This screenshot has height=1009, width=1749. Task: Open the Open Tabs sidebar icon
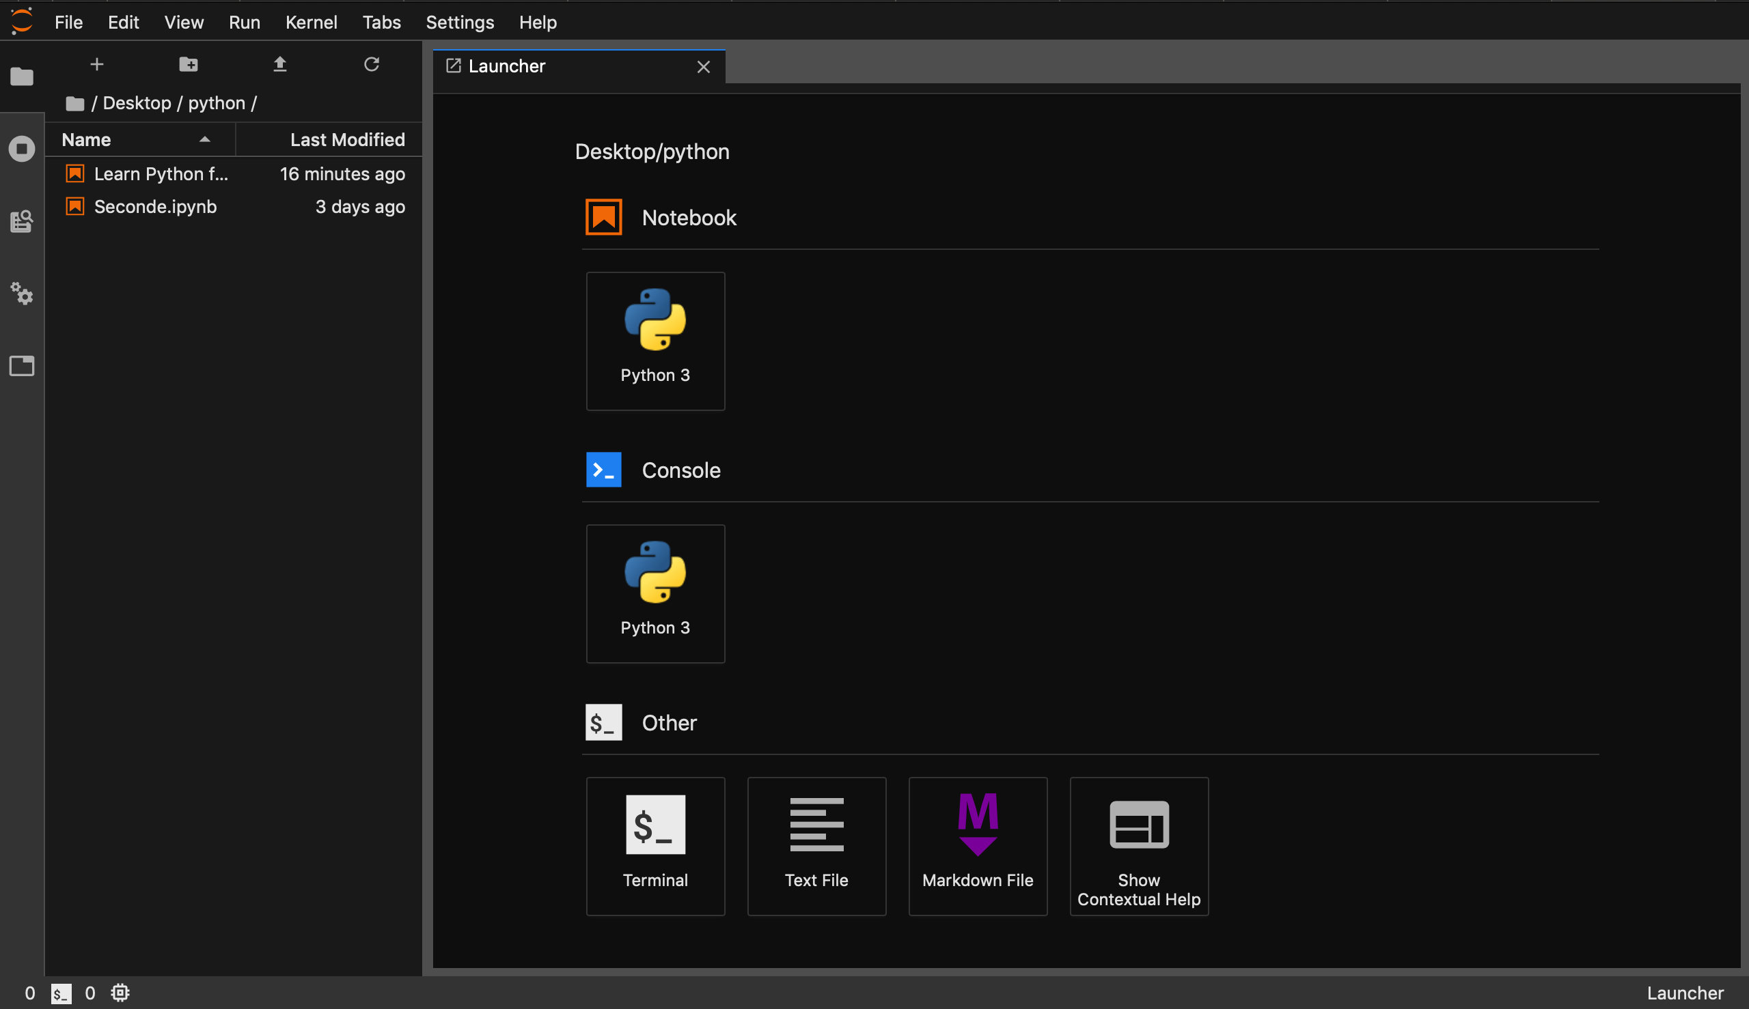click(21, 366)
